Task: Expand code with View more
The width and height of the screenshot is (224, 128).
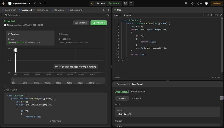Action: pyautogui.click(x=55, y=121)
